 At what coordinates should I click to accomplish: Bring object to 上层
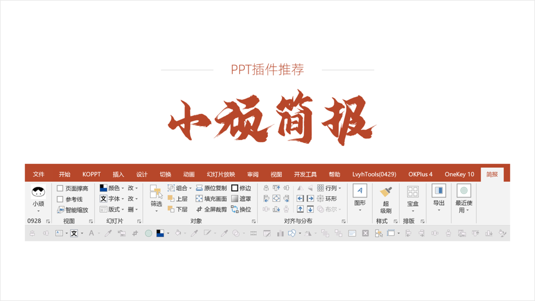point(177,199)
